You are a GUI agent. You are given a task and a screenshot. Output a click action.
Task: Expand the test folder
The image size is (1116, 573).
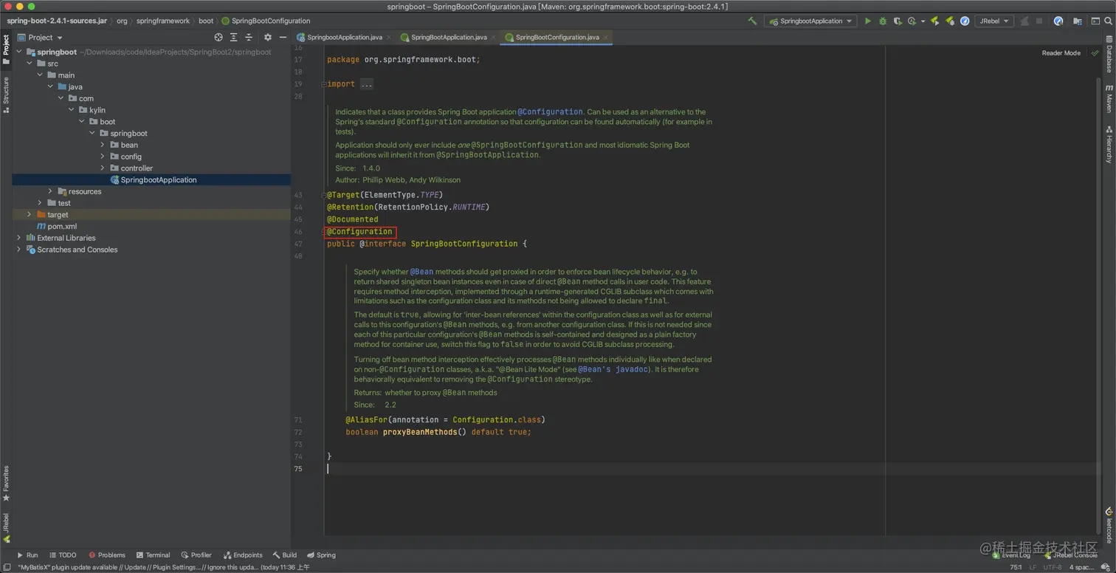coord(40,203)
